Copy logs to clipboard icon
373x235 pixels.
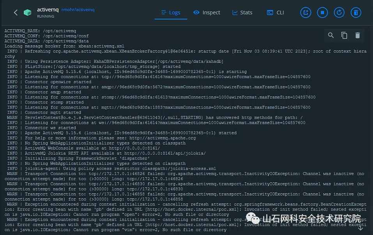coord(344,35)
